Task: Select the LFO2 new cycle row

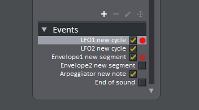Action: coord(92,49)
